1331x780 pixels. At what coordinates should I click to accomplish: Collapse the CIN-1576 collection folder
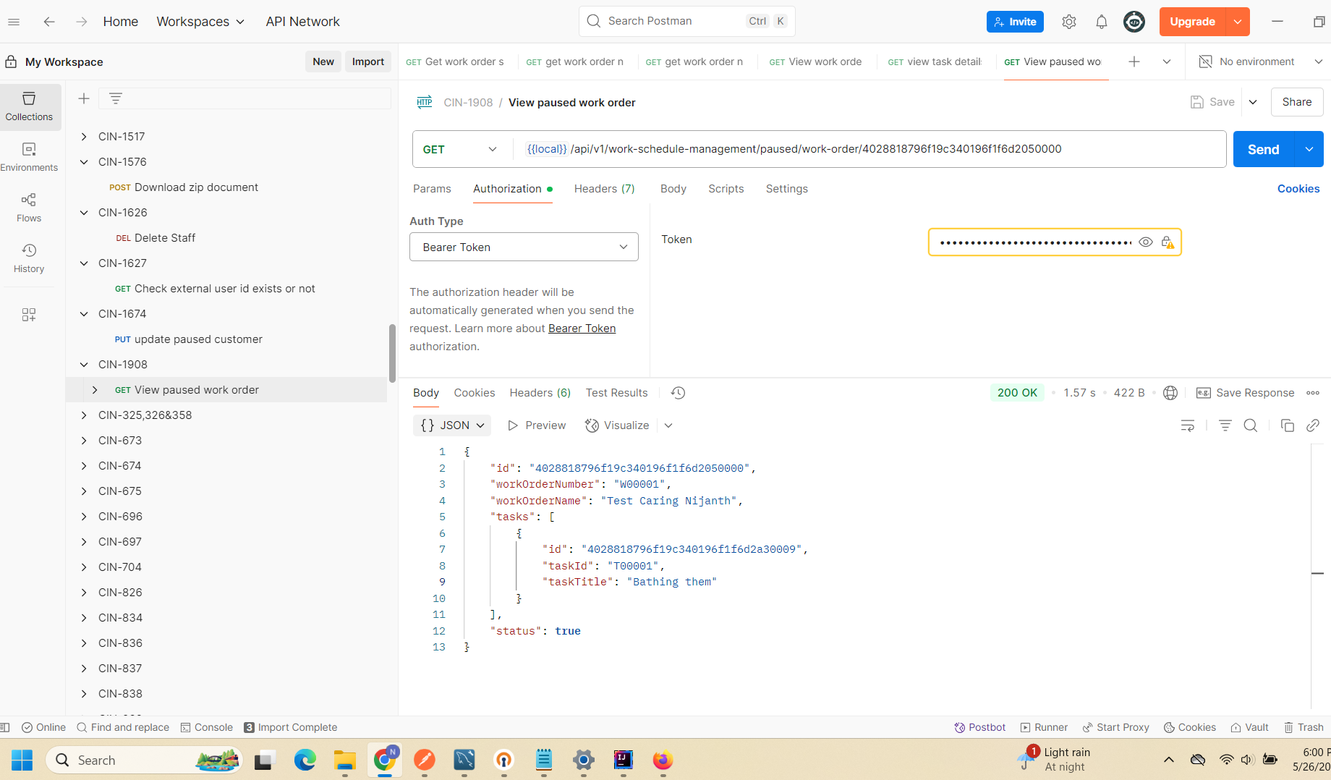pyautogui.click(x=84, y=162)
